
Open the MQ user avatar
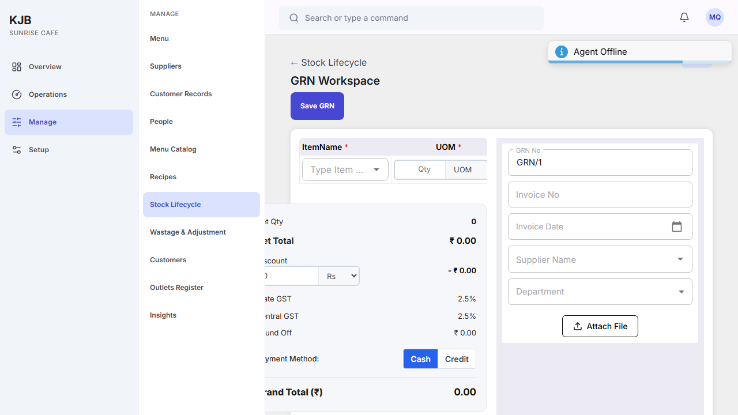point(715,17)
